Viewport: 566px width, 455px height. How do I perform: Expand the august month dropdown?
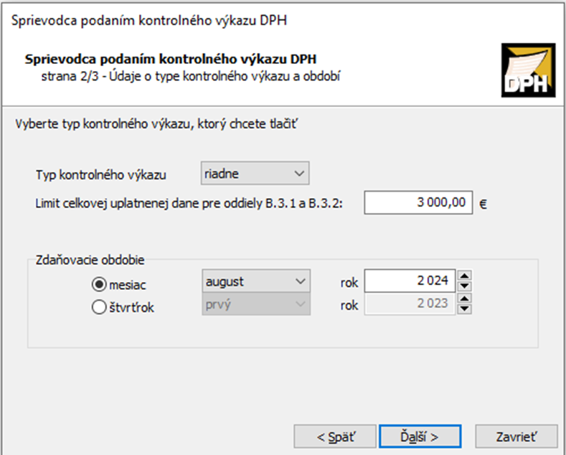coord(255,282)
